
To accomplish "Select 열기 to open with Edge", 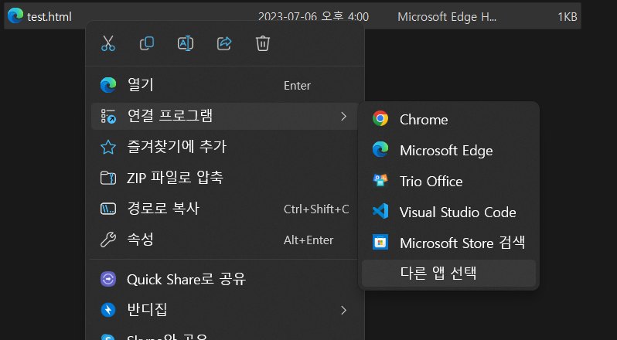I will (x=225, y=85).
